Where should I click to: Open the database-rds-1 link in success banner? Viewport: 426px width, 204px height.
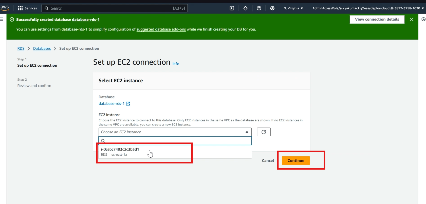point(86,20)
